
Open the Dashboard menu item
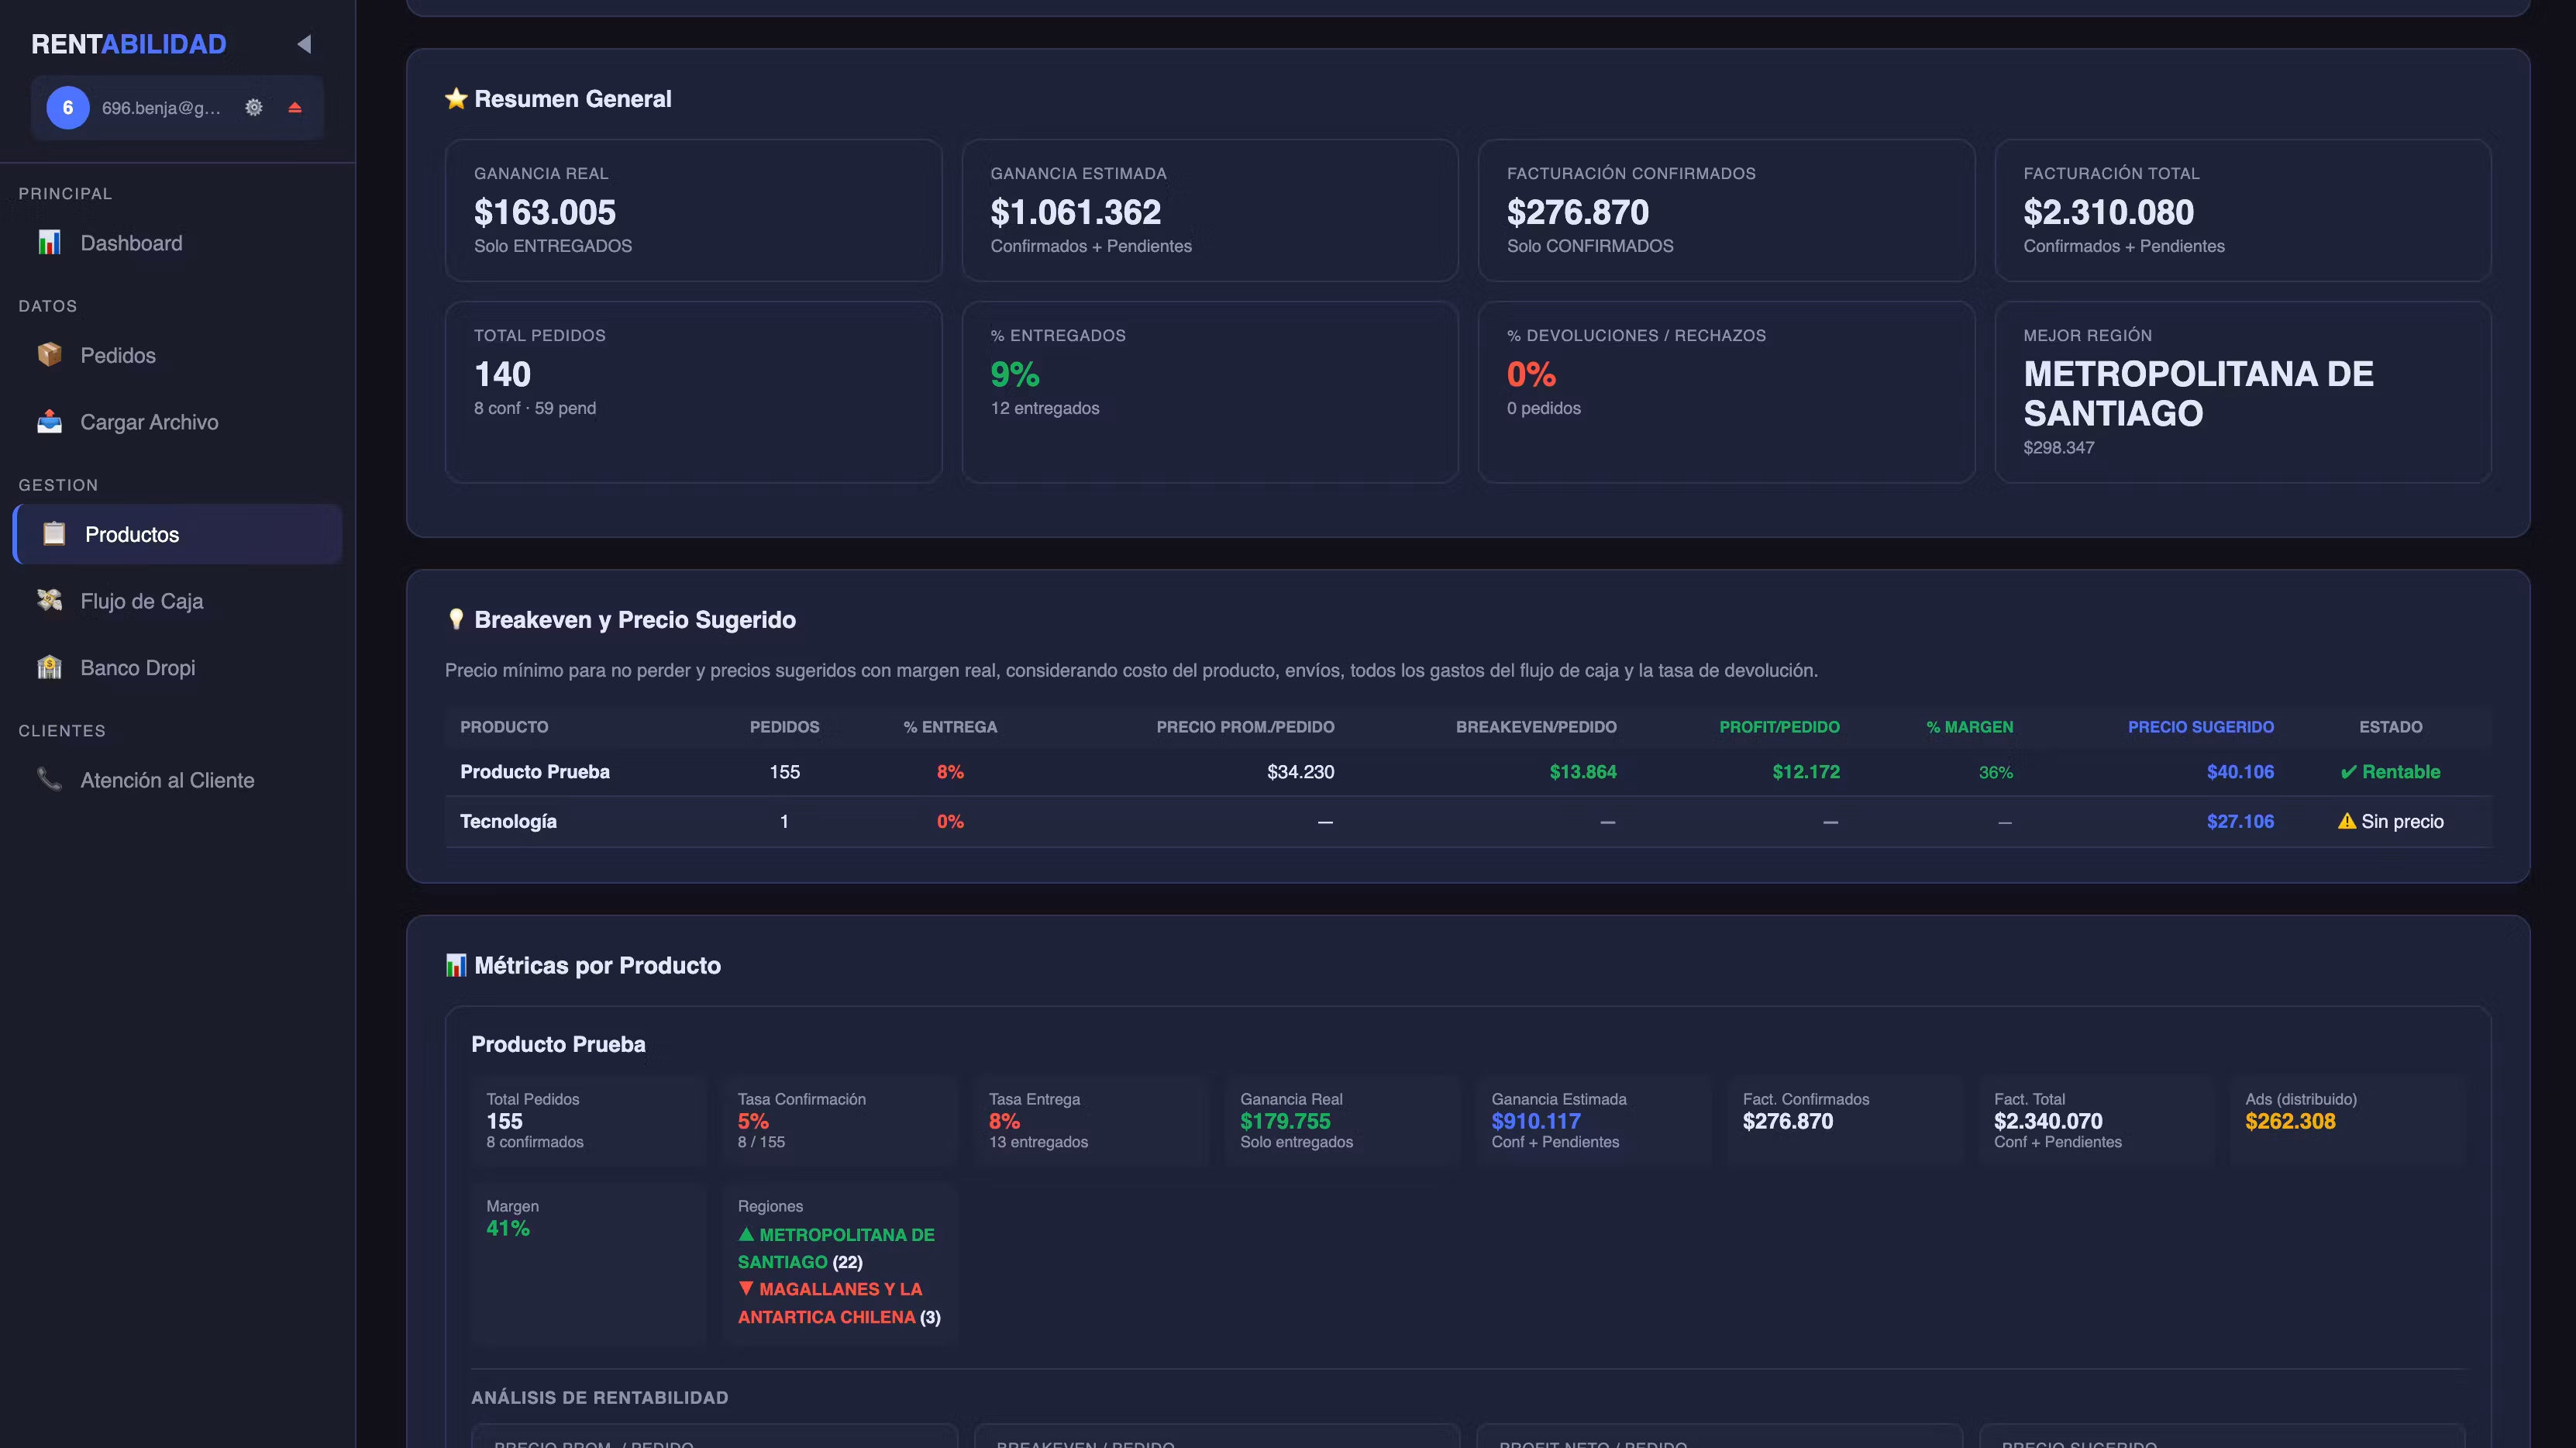(x=178, y=243)
